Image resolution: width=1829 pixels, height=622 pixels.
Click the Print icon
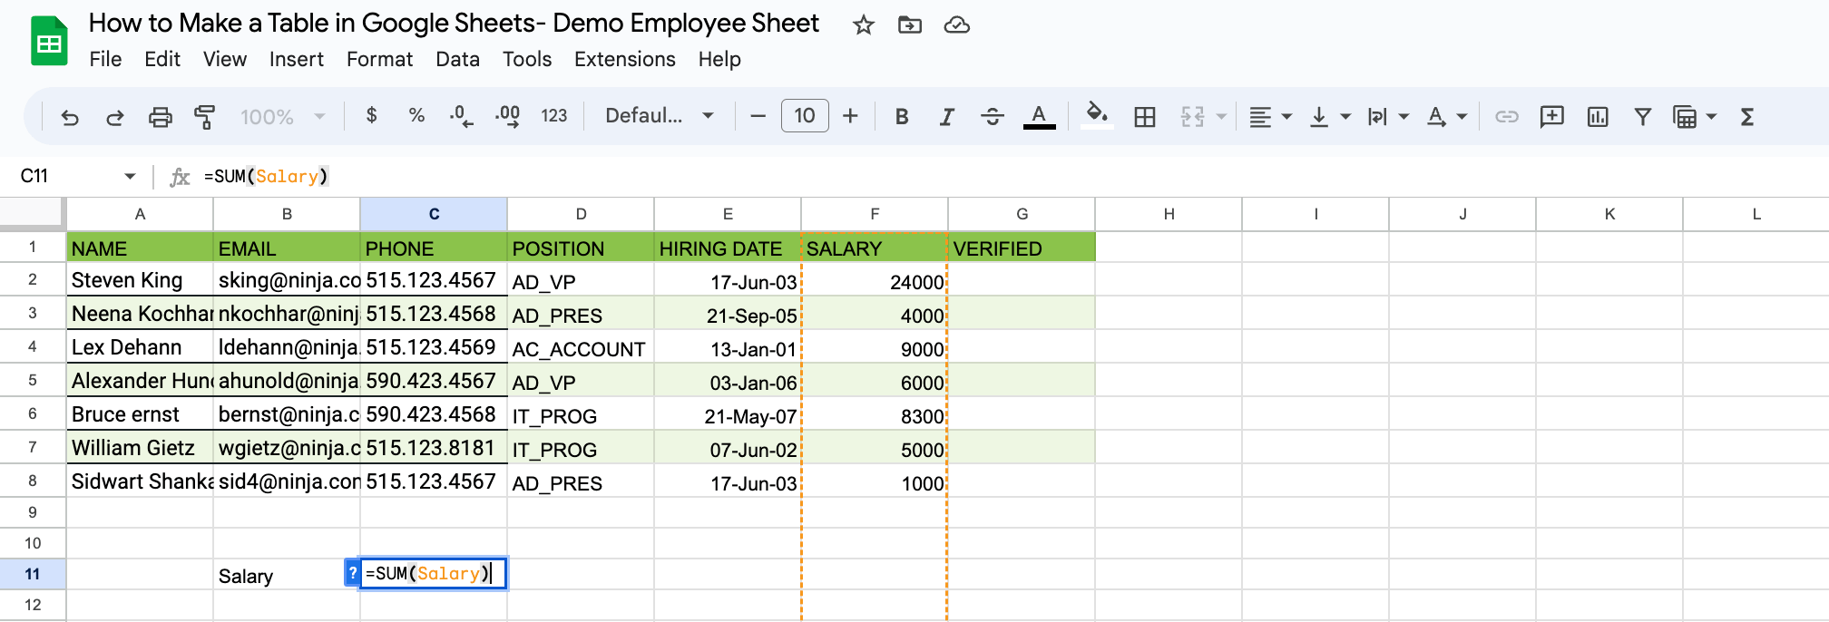pos(160,117)
